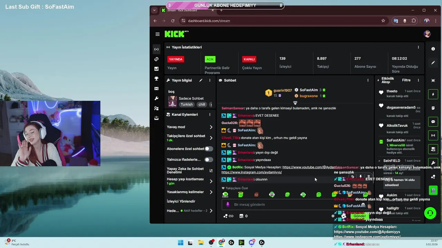442x248 pixels.
Task: Open the Kicks infinity balance icon
Action: [228, 216]
